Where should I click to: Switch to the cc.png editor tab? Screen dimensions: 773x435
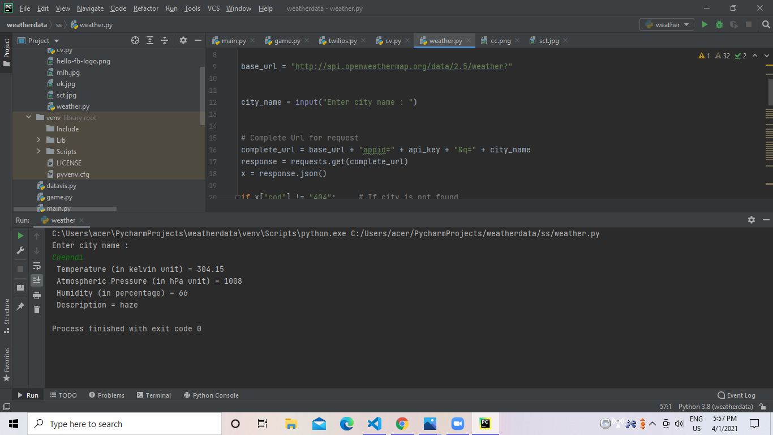point(500,40)
